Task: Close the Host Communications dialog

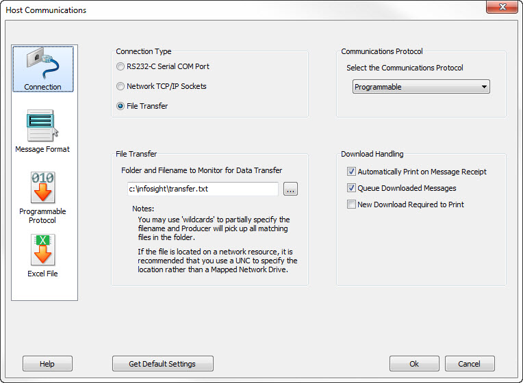Action: click(502, 7)
